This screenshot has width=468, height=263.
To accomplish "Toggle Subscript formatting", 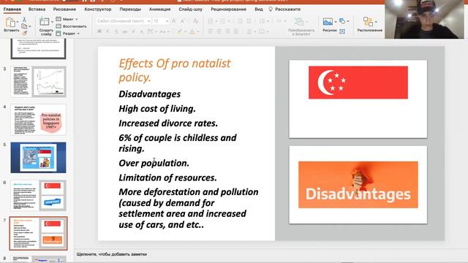I will pyautogui.click(x=141, y=31).
